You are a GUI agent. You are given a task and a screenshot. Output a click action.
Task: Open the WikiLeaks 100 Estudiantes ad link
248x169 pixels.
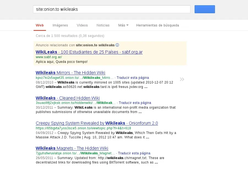click(x=89, y=52)
